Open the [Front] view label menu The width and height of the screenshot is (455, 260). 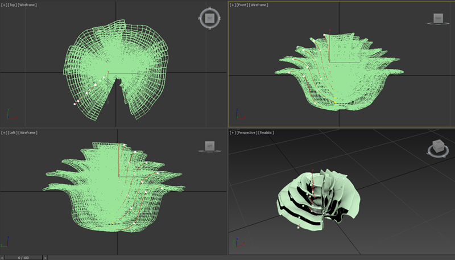point(242,5)
